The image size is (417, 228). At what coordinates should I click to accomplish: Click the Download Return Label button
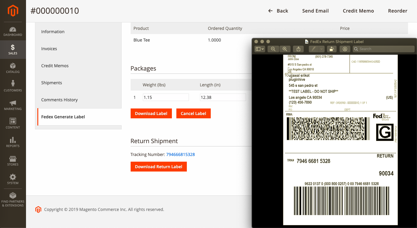pos(159,167)
